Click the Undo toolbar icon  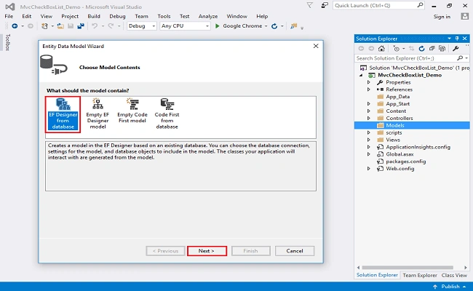(95, 26)
